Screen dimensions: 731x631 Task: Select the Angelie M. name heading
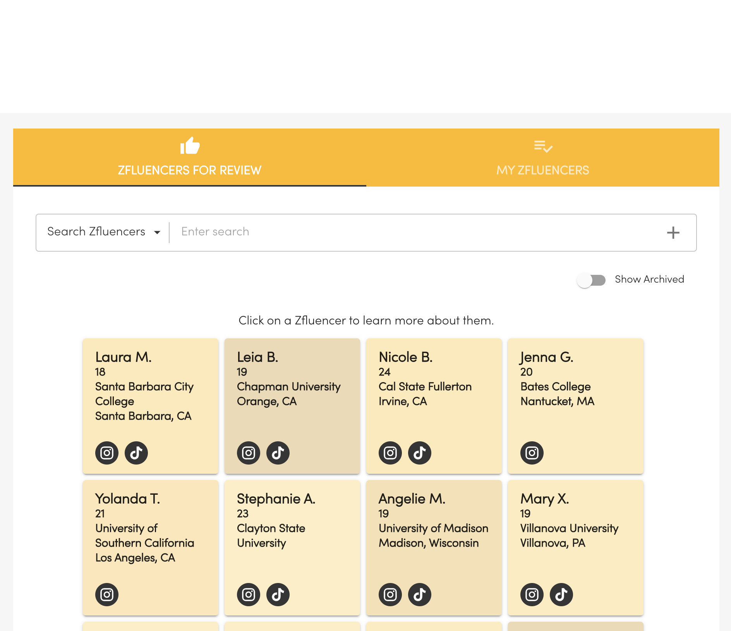[x=412, y=499]
